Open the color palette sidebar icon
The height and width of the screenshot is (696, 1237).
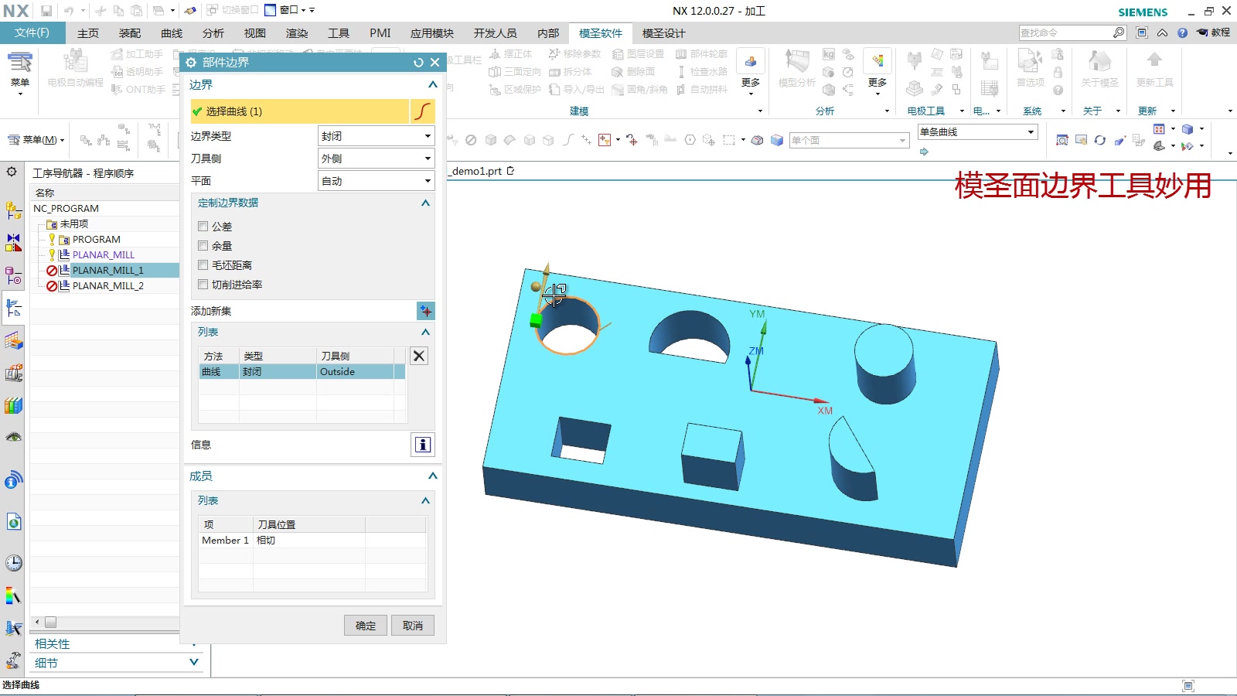click(x=13, y=595)
